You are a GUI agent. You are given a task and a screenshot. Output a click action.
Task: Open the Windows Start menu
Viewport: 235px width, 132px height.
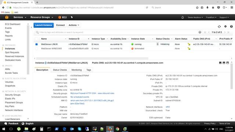click(4, 129)
